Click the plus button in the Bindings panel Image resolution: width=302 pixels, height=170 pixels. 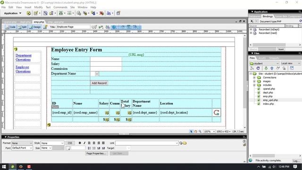(252, 21)
